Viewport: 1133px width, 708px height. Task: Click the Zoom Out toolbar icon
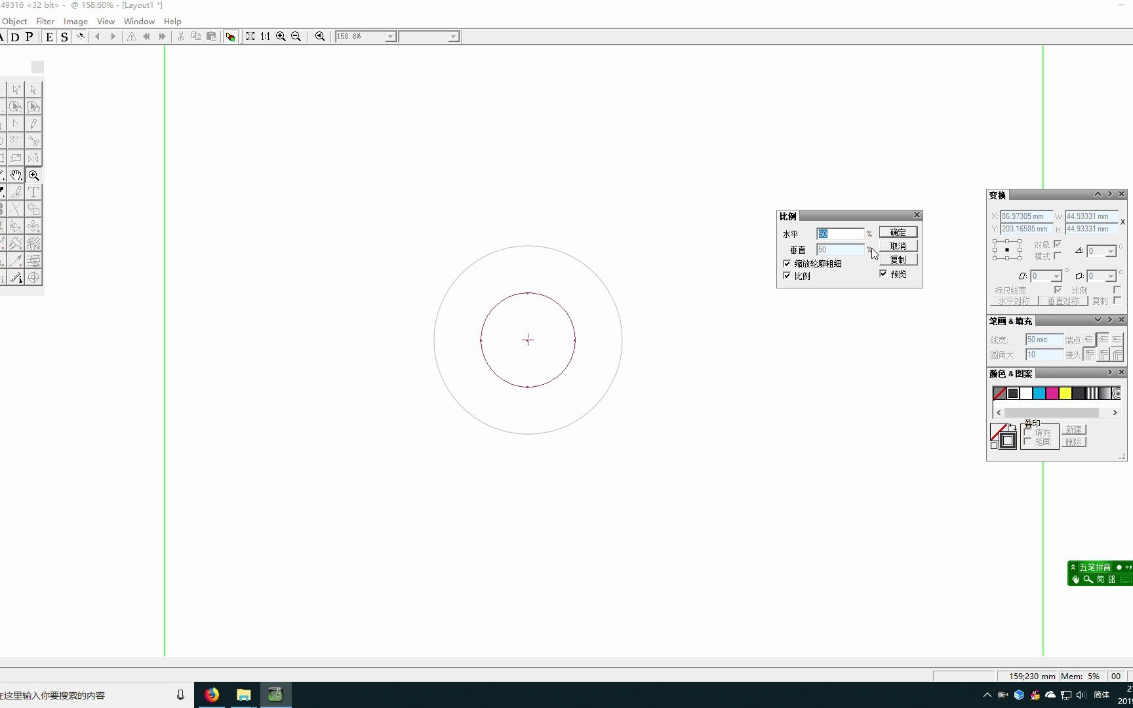(296, 37)
